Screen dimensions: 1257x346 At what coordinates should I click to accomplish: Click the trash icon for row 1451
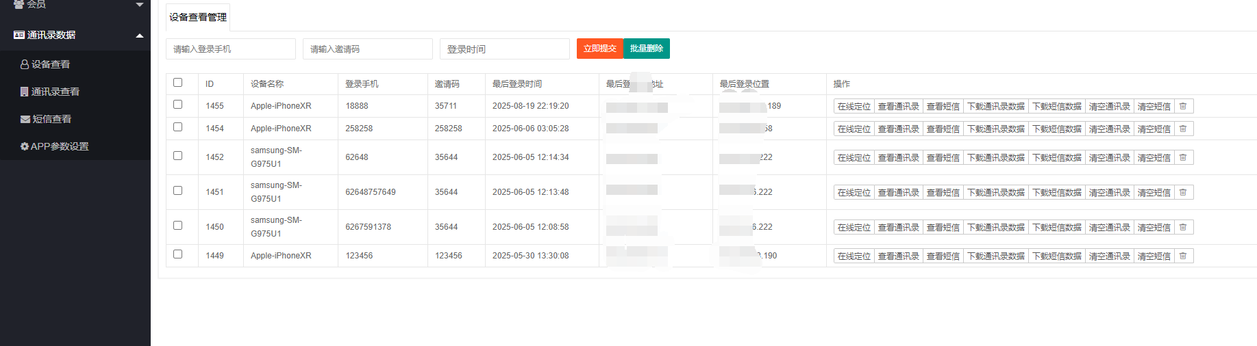[1183, 192]
